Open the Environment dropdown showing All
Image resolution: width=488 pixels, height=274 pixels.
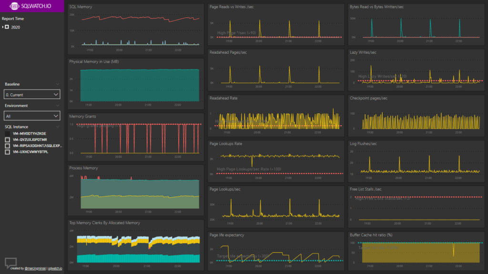point(32,116)
